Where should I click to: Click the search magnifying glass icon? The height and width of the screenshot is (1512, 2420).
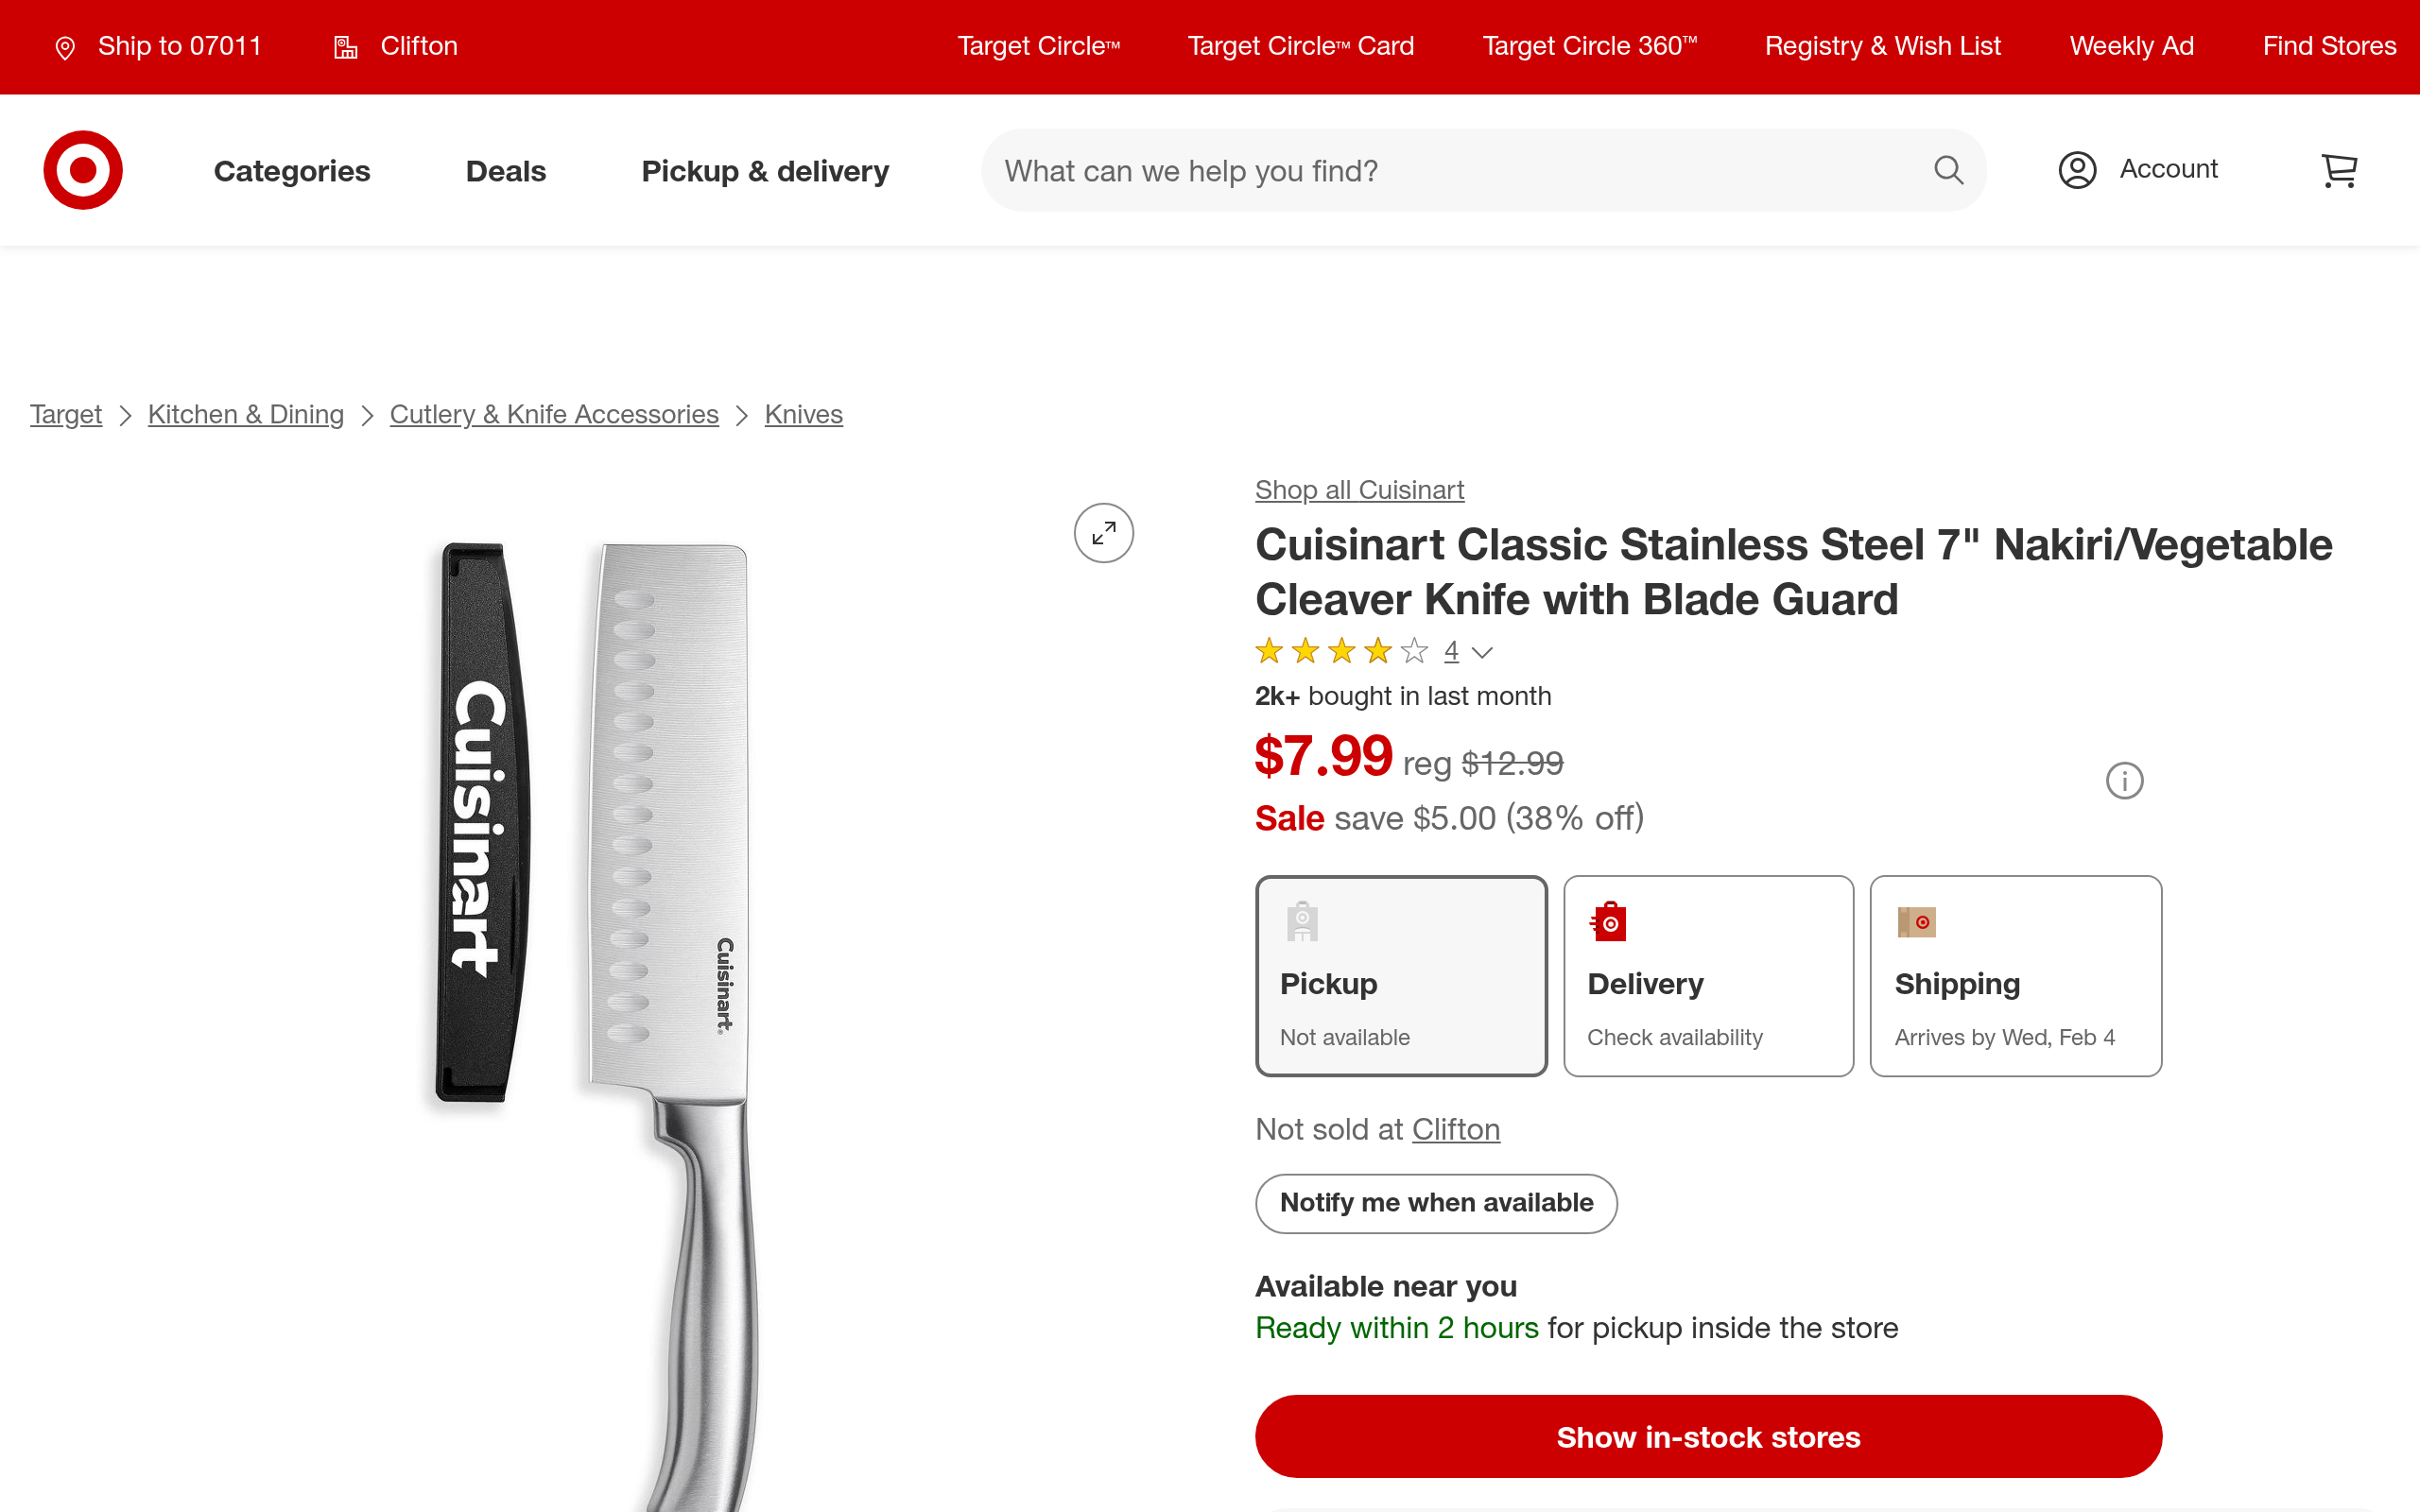coord(1948,170)
